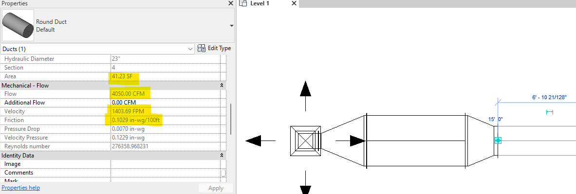Click the Edit Type icon
This screenshot has width=576, height=194.
pyautogui.click(x=201, y=49)
